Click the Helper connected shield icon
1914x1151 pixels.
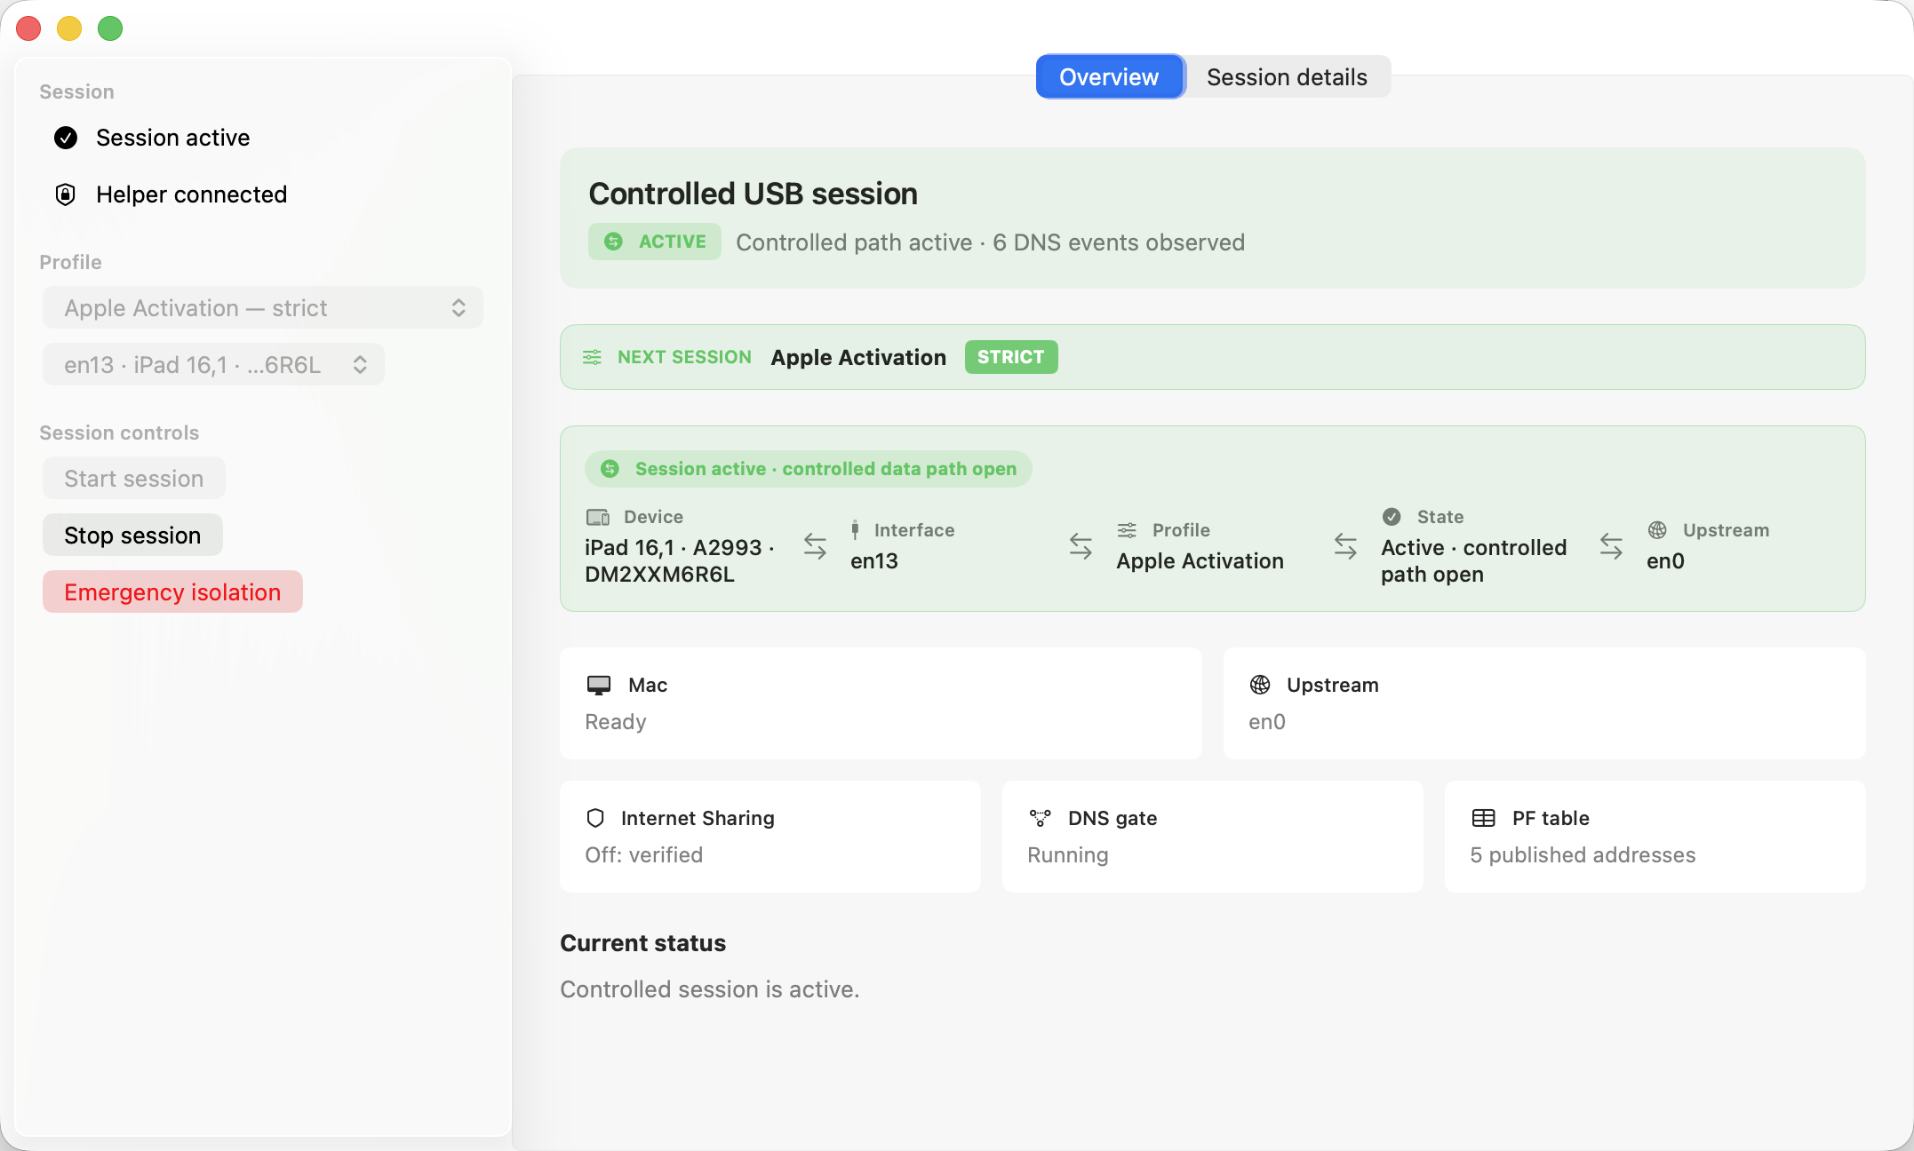pyautogui.click(x=66, y=194)
